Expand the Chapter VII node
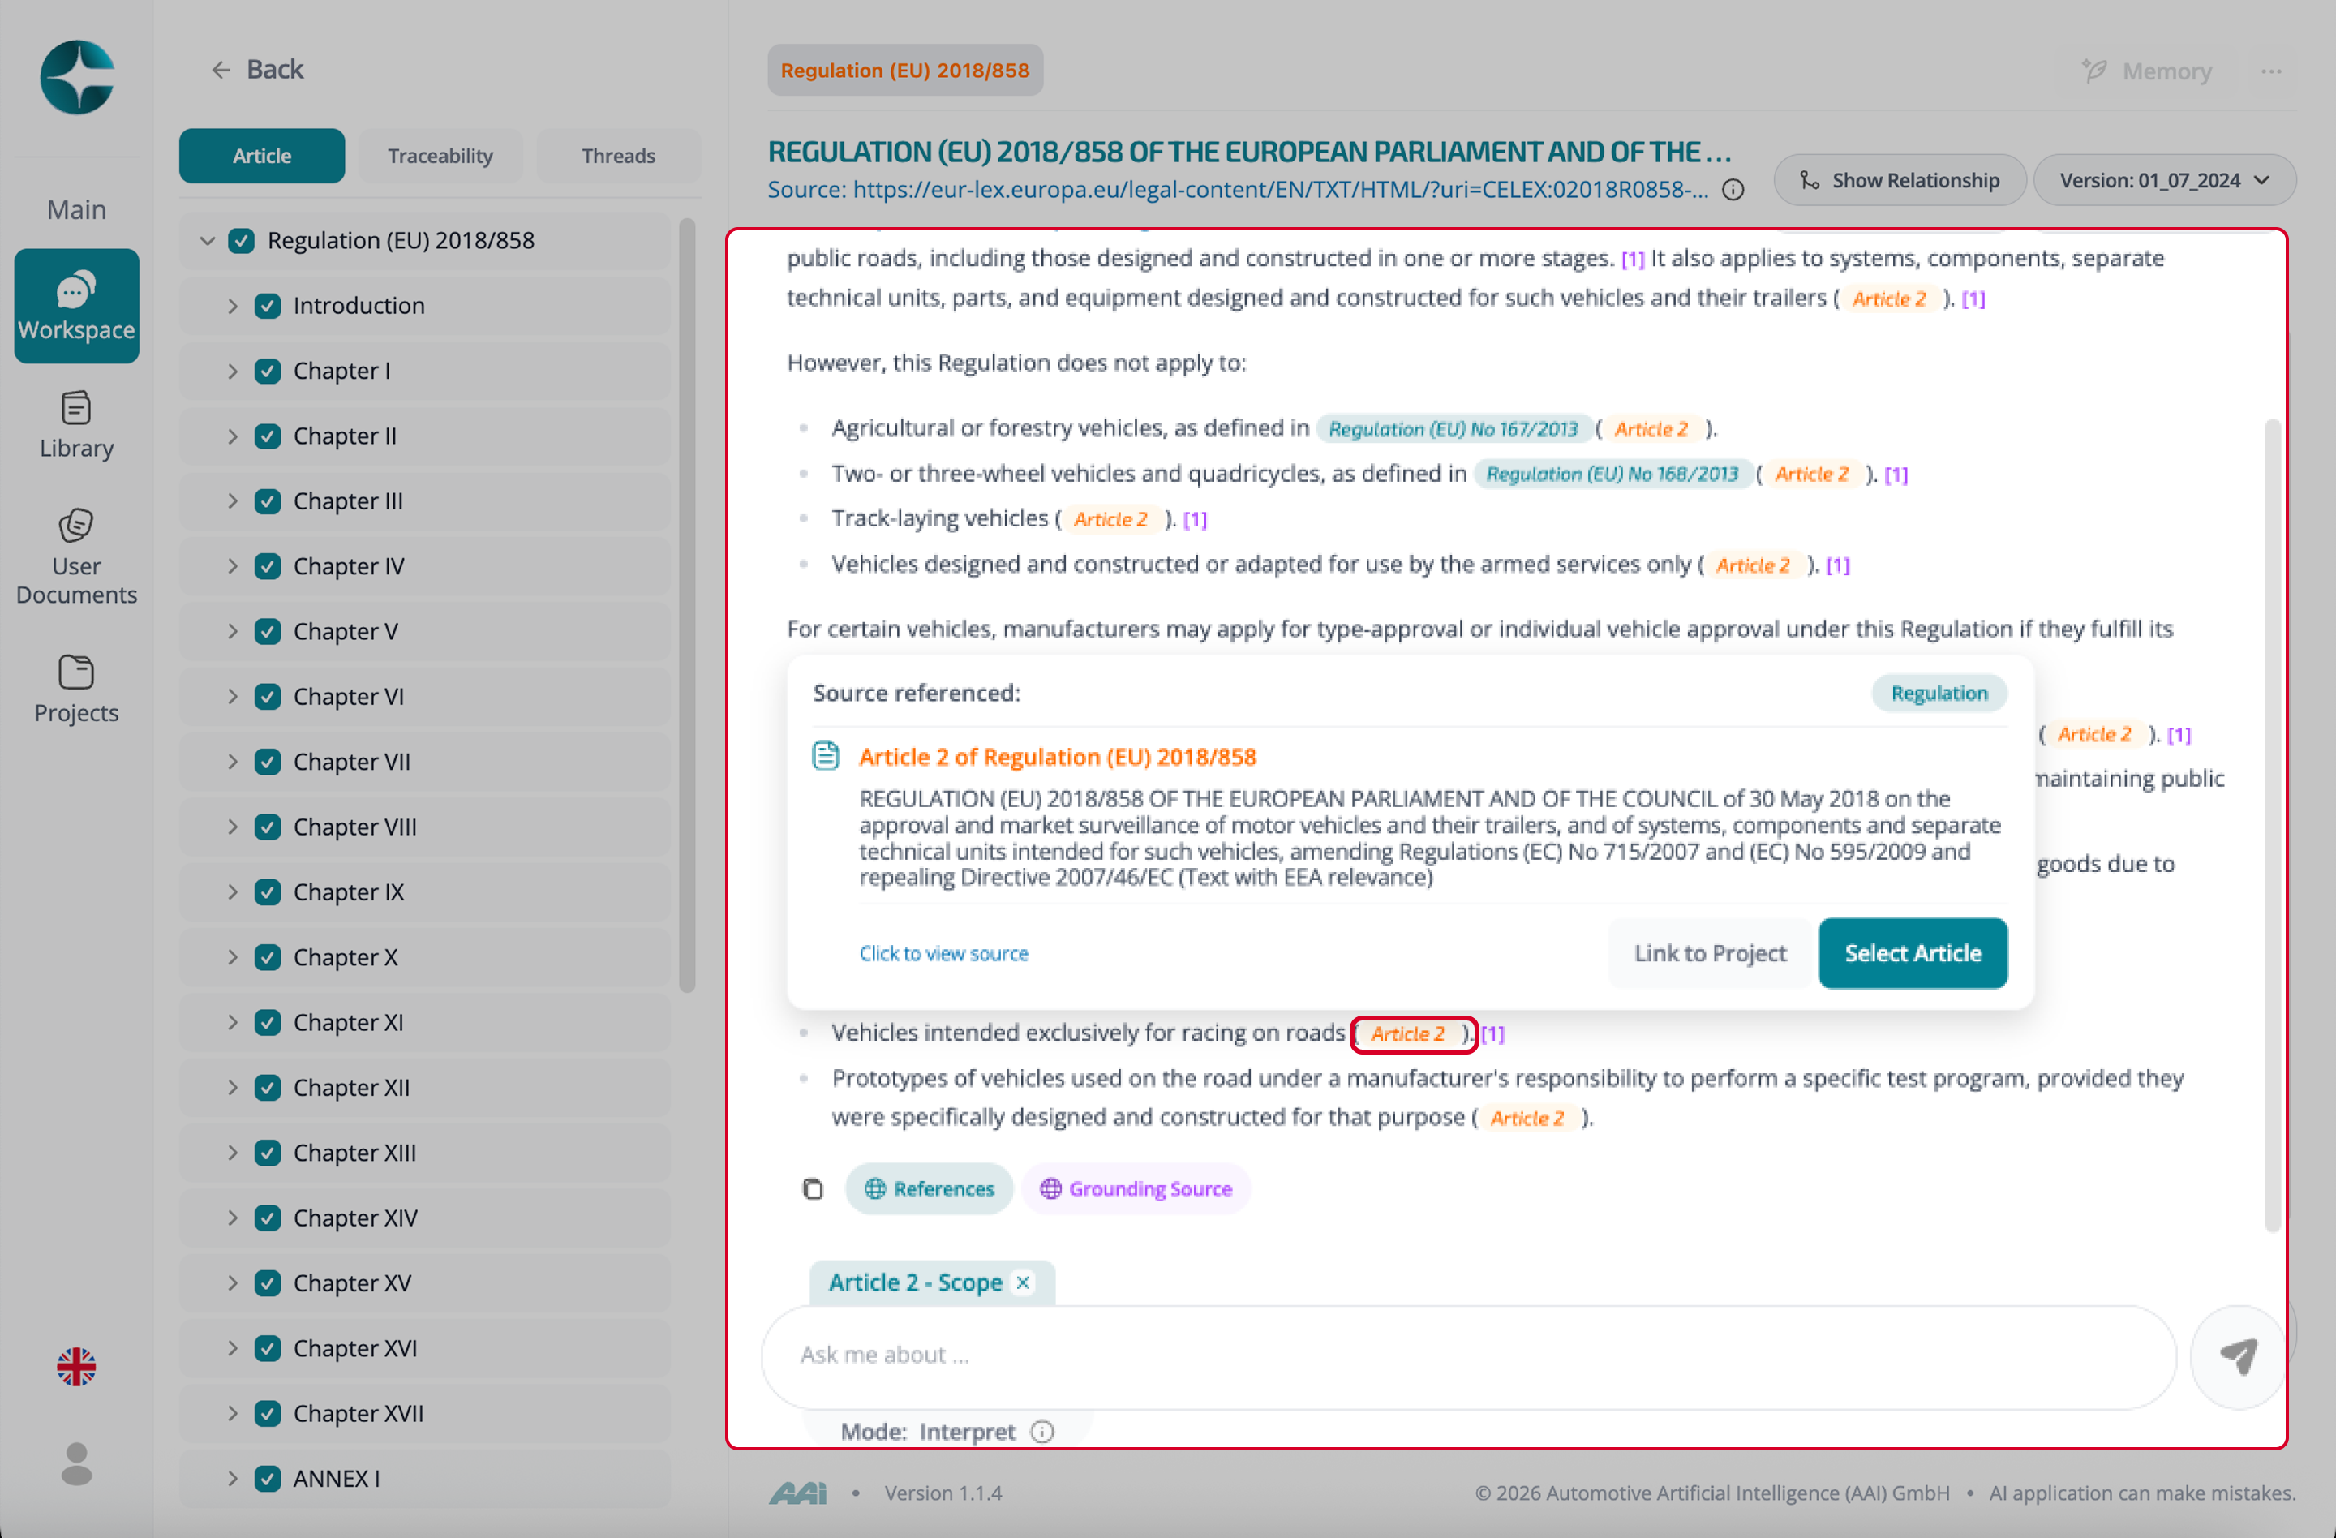The image size is (2336, 1538). (x=233, y=762)
